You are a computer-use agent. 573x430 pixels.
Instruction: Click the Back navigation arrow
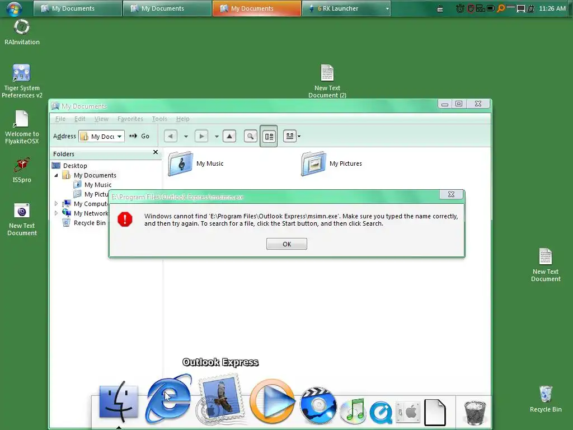pyautogui.click(x=170, y=137)
